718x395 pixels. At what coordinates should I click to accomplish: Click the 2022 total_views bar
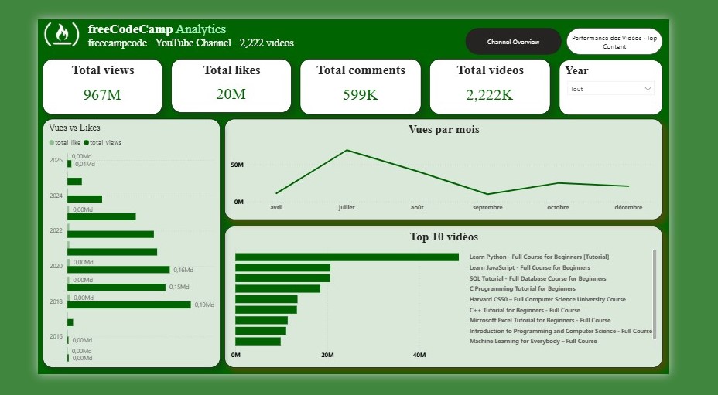(111, 234)
